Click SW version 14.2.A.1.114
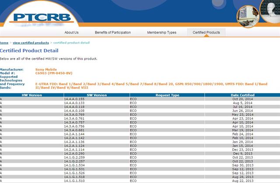This screenshot has height=183, width=280. [74, 150]
